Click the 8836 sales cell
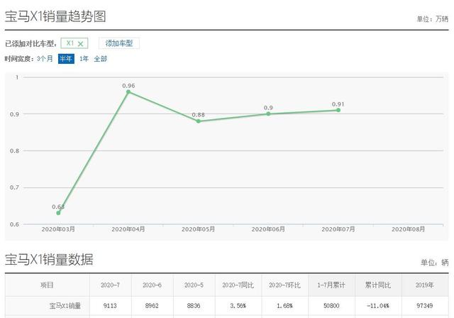This screenshot has width=454, height=318. tap(194, 305)
